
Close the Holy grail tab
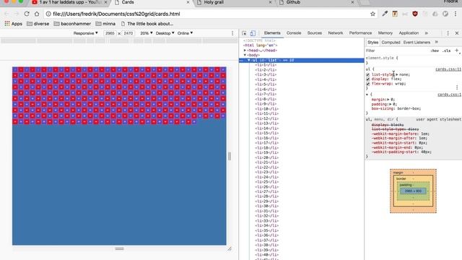coord(270,2)
